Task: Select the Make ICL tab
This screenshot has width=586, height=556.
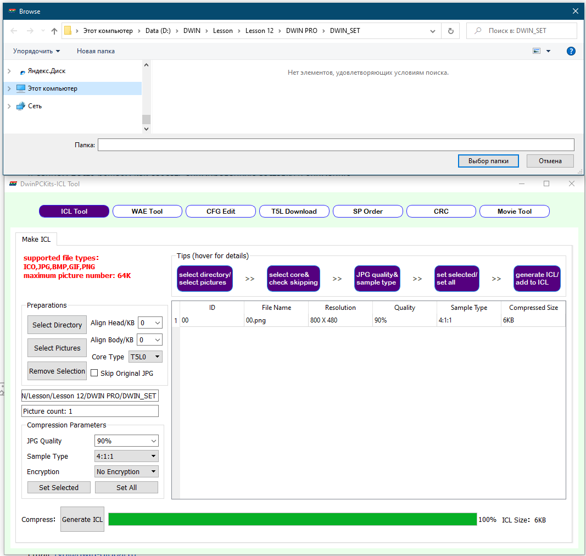Action: tap(36, 240)
